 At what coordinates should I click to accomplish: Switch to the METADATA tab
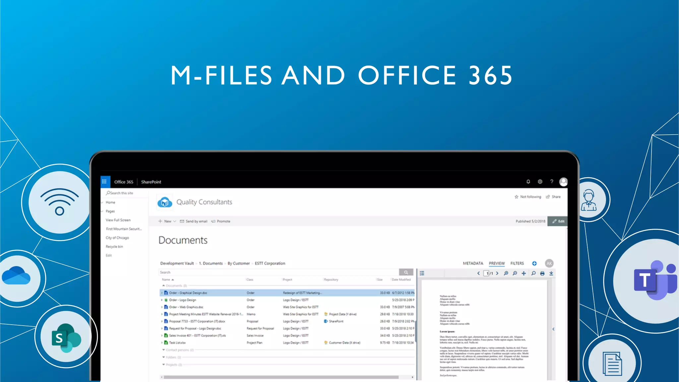pyautogui.click(x=473, y=263)
